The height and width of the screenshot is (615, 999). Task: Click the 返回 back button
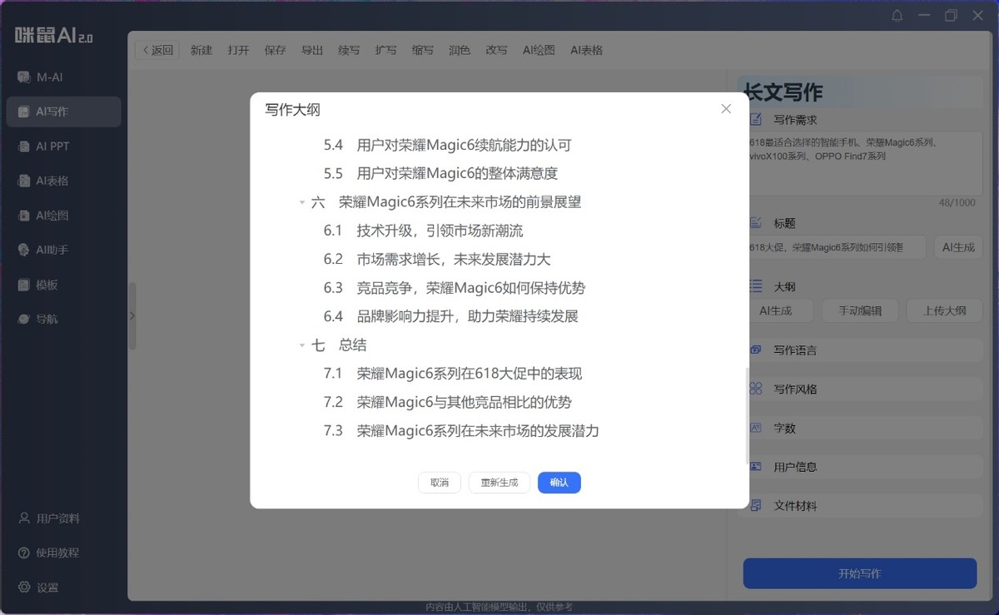click(x=157, y=50)
